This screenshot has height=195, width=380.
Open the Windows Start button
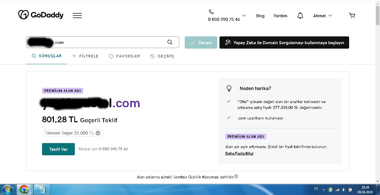click(x=8, y=189)
